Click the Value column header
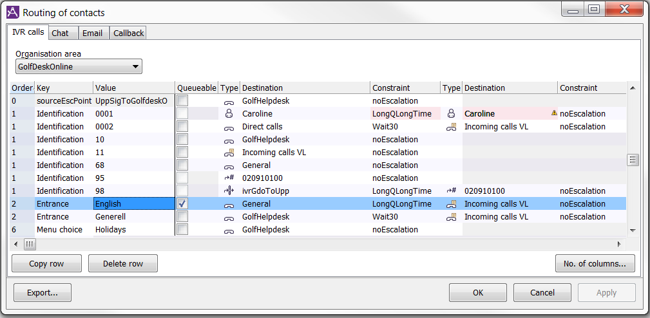 pyautogui.click(x=134, y=88)
